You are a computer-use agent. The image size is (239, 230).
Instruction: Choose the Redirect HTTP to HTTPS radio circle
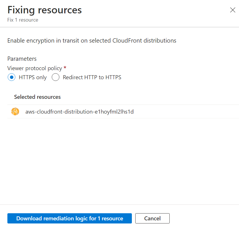(56, 77)
